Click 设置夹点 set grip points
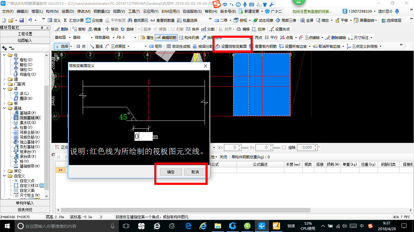Image resolution: width=414 pixels, height=232 pixels. pyautogui.click(x=279, y=29)
